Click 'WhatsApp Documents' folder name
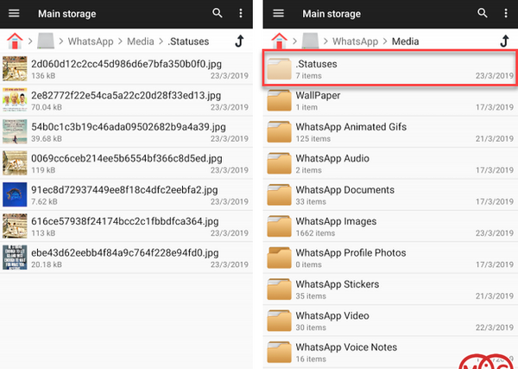 (x=344, y=190)
